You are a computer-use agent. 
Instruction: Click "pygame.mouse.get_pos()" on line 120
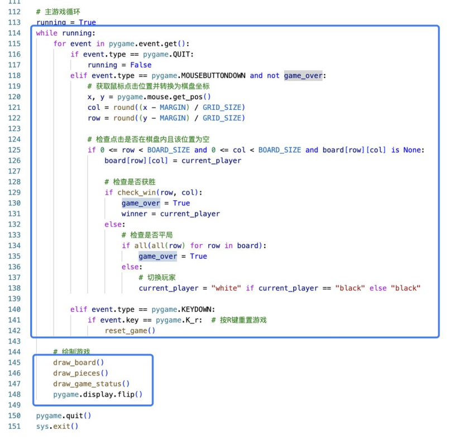[x=164, y=97]
